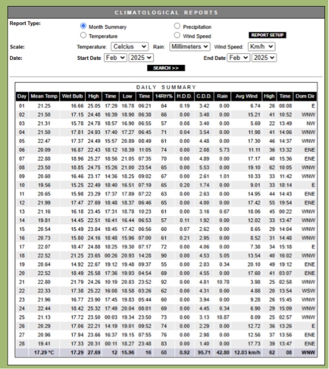Open the Start Date month dropdown
Viewport: 329px width, 369px height.
[x=116, y=58]
